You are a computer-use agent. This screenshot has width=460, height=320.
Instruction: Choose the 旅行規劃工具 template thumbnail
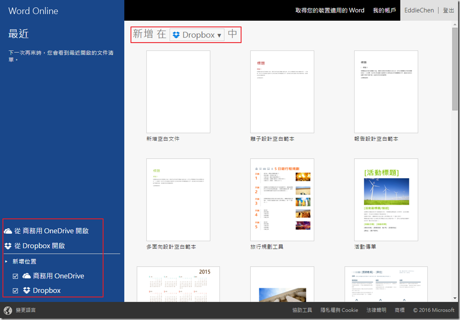coord(282,199)
